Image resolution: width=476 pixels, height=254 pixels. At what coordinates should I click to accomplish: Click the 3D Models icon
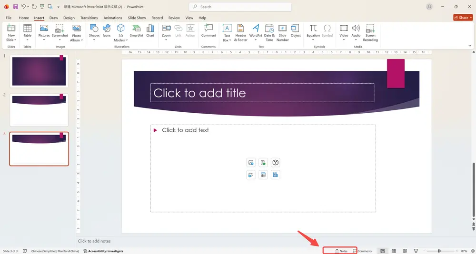click(x=120, y=28)
